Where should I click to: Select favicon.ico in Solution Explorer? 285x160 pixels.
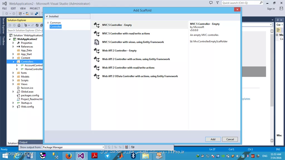click(27, 88)
